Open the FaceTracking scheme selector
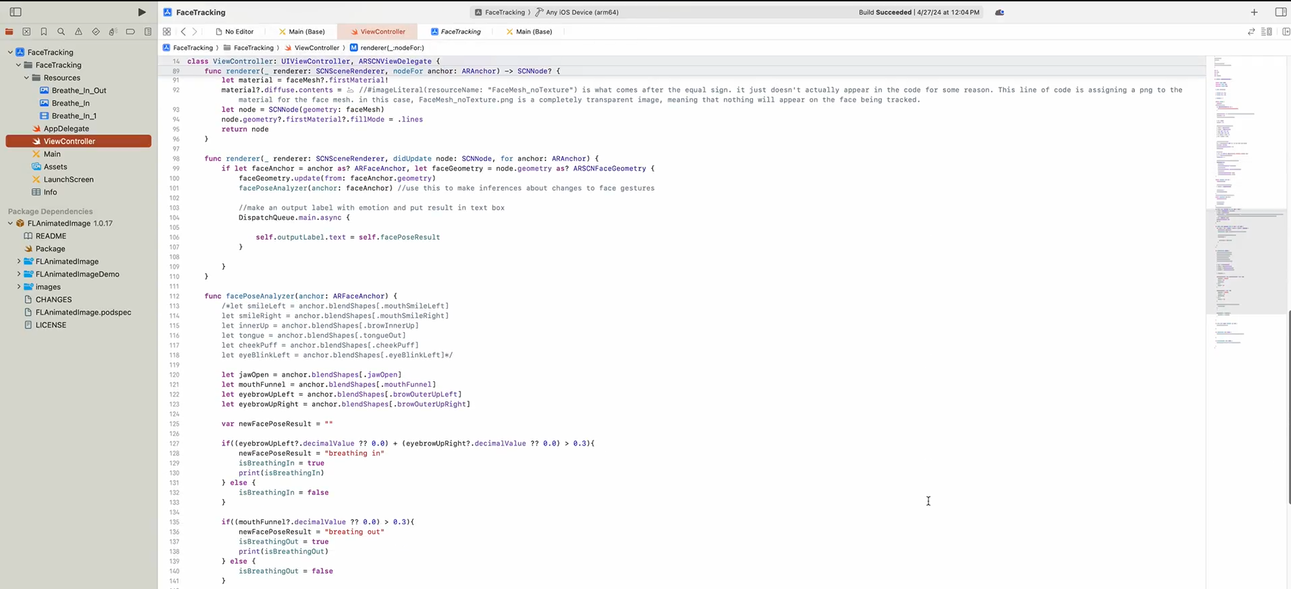This screenshot has width=1291, height=589. pos(500,12)
